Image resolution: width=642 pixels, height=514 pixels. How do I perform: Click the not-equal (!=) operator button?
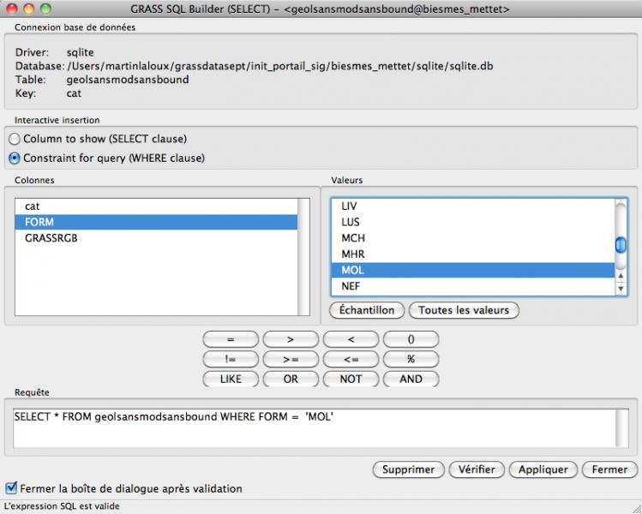click(x=231, y=359)
